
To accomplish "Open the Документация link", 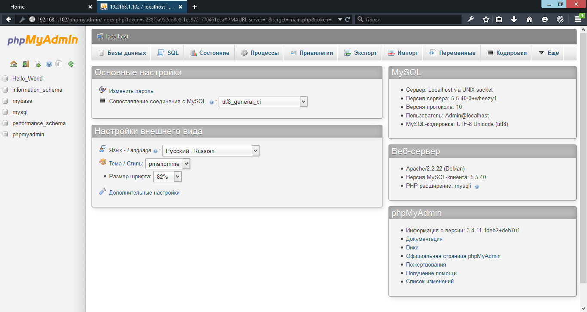I will (424, 239).
